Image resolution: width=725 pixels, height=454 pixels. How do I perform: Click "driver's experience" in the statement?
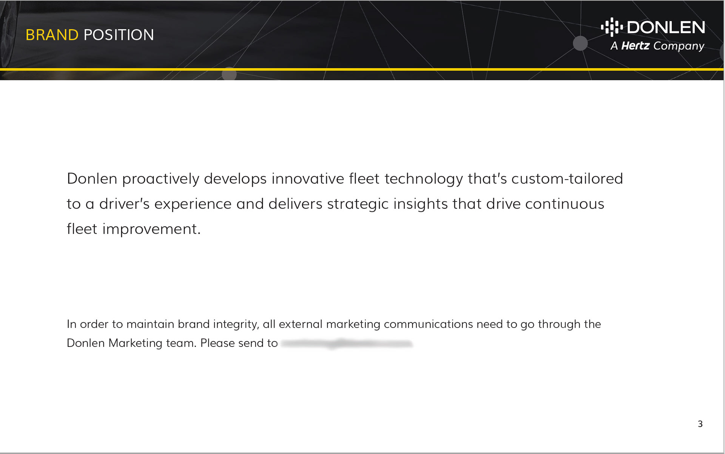(x=165, y=204)
